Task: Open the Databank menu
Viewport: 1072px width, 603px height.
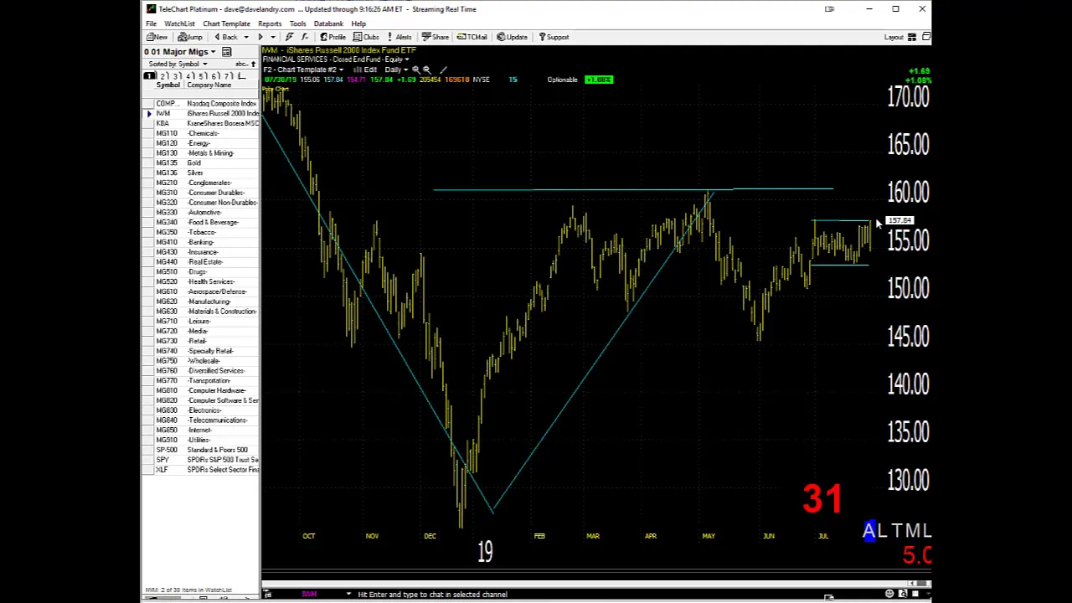Action: coord(328,23)
